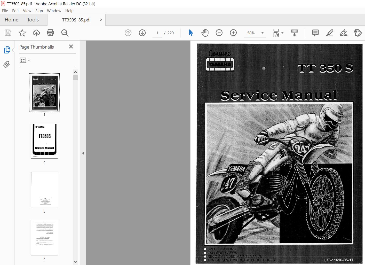
Task: Select page 3 thumbnail
Action: coord(44,189)
